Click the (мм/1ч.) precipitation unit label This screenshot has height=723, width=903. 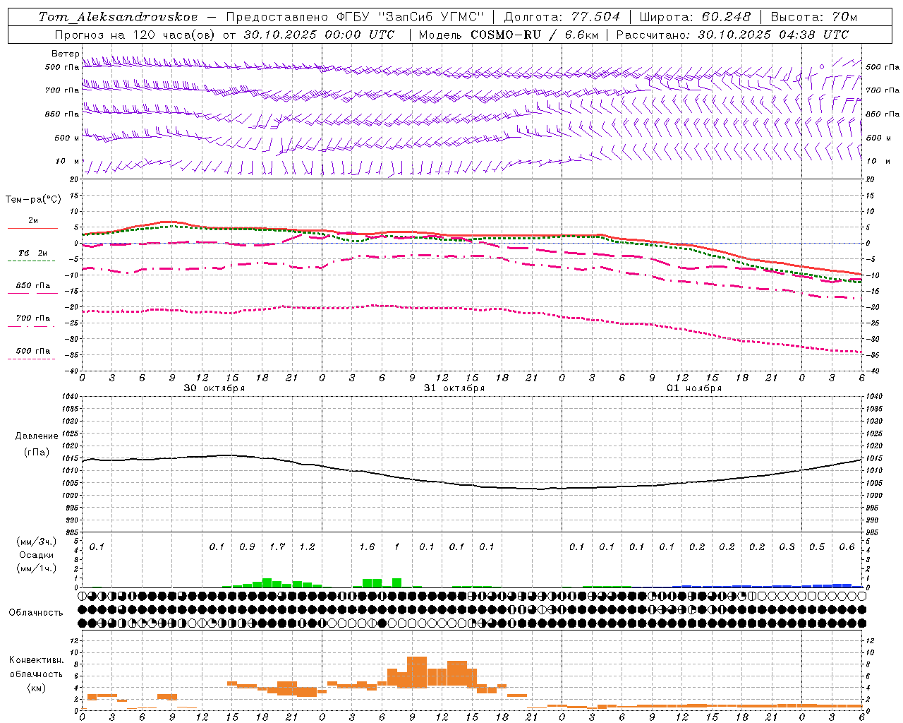pos(37,568)
